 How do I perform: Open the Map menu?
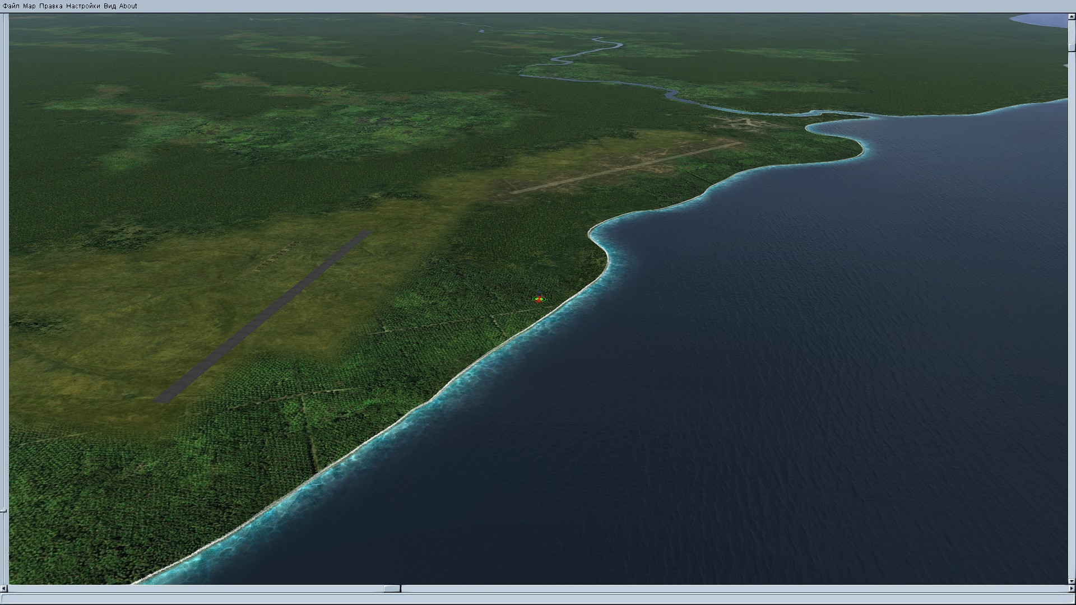click(x=29, y=6)
